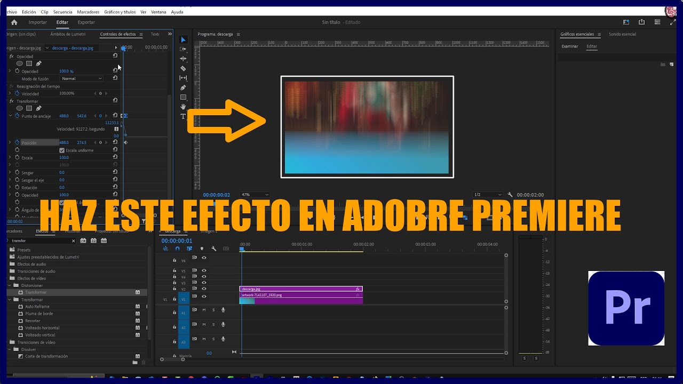The image size is (683, 384).
Task: Enable voice-over record on track A3
Action: tap(223, 339)
